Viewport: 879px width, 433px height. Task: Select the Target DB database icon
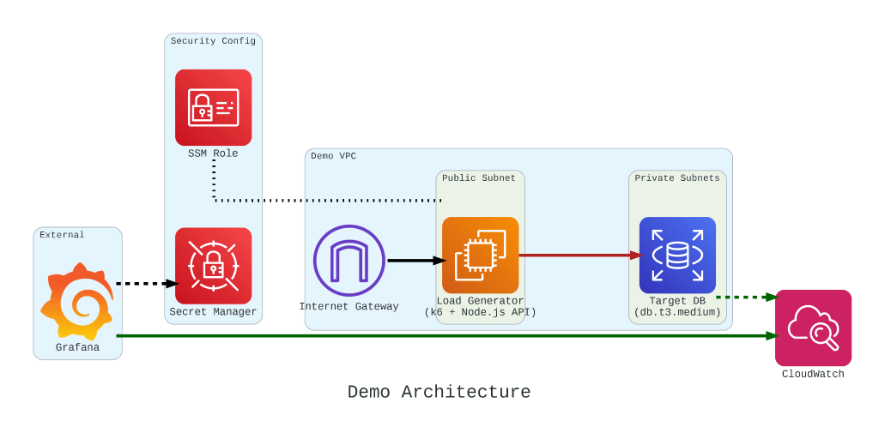pos(677,256)
